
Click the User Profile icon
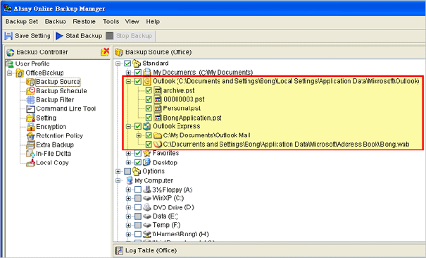10,64
